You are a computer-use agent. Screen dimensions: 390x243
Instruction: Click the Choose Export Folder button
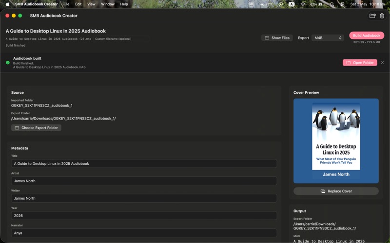pyautogui.click(x=36, y=128)
